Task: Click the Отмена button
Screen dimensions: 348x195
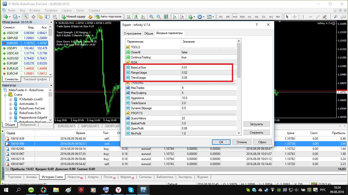Action: click(x=242, y=142)
